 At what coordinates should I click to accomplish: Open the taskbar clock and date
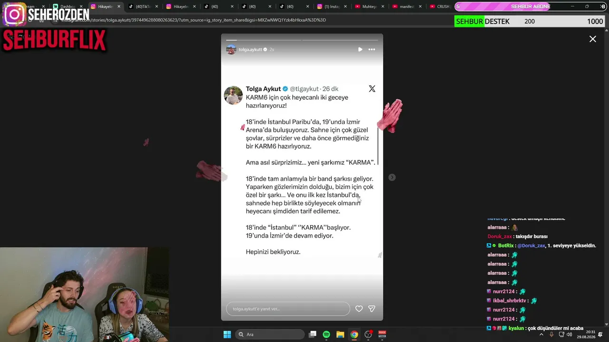[586, 334]
